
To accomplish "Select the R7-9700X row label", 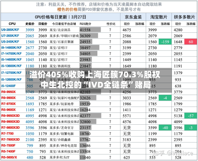I will point(8,104).
